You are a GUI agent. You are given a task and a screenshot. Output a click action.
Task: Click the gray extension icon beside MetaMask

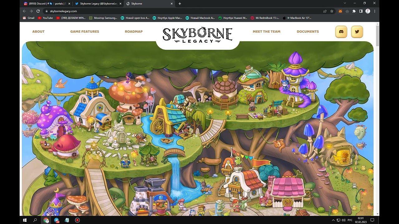(x=347, y=11)
